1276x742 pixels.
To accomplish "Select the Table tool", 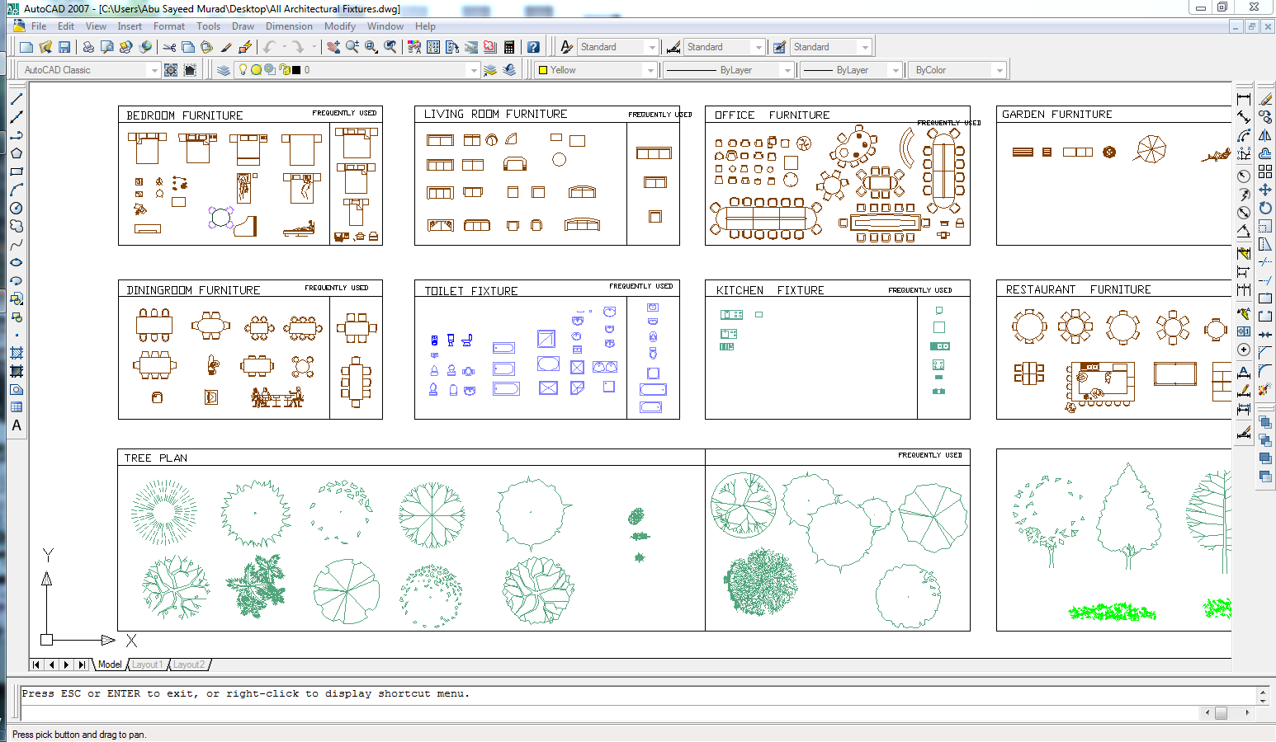I will click(16, 407).
